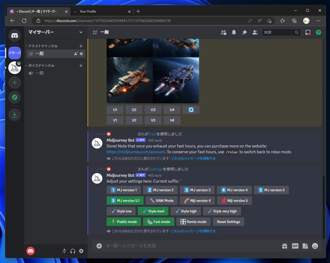Viewport: 330px width, 263px height.
Task: Create text channel plus next to テキストチャンネル
Action: point(81,46)
